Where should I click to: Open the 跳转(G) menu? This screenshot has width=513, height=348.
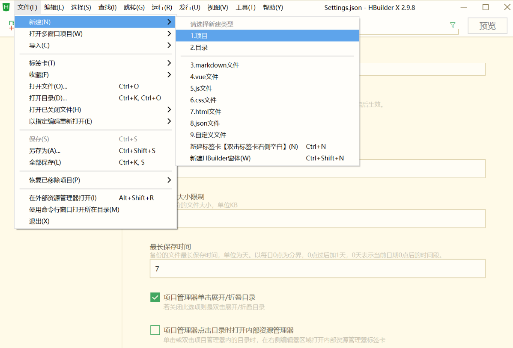[x=134, y=7]
